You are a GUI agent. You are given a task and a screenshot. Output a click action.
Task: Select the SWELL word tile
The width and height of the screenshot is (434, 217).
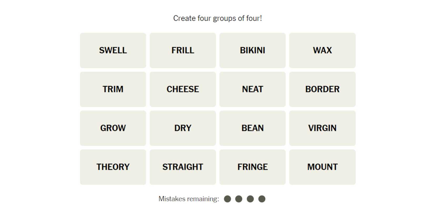[113, 50]
